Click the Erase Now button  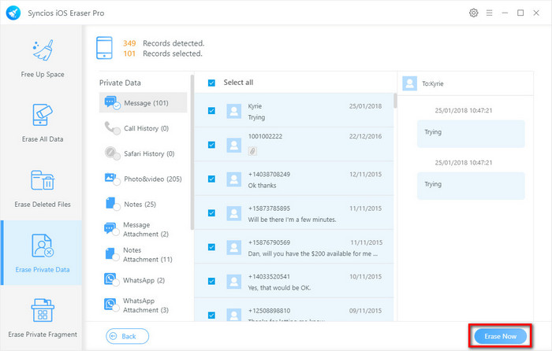[500, 336]
